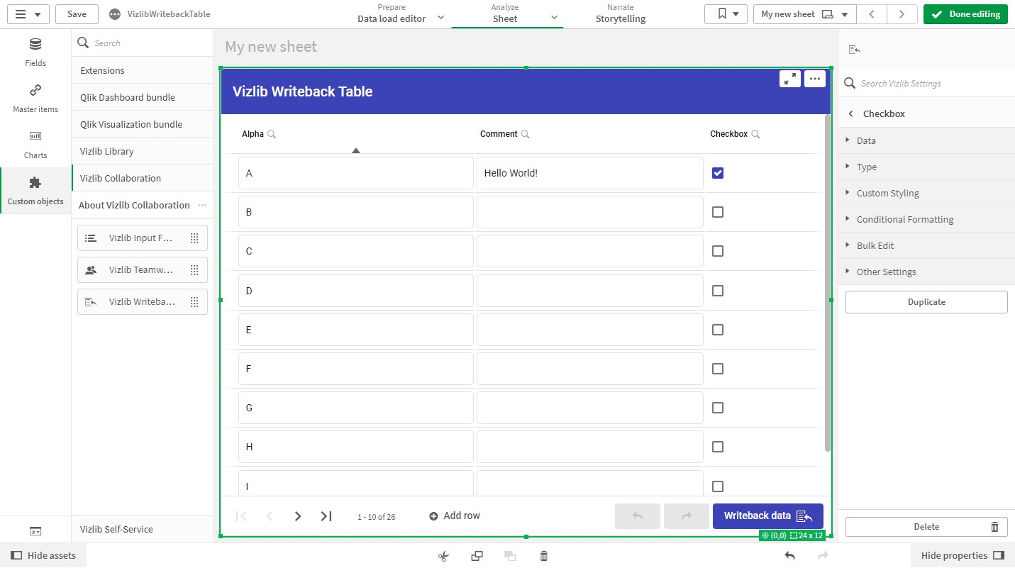1015x568 pixels.
Task: Tick the checkbox in row B
Action: (x=718, y=212)
